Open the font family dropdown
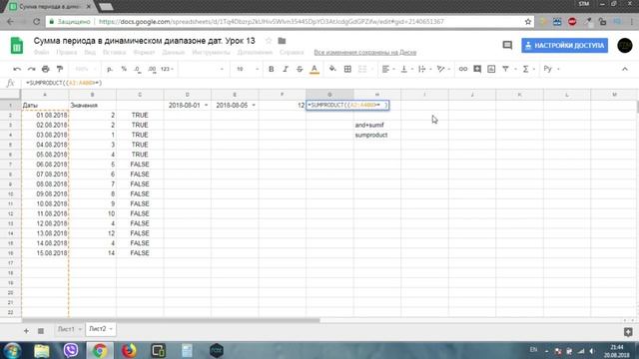This screenshot has height=359, width=639. tap(203, 69)
